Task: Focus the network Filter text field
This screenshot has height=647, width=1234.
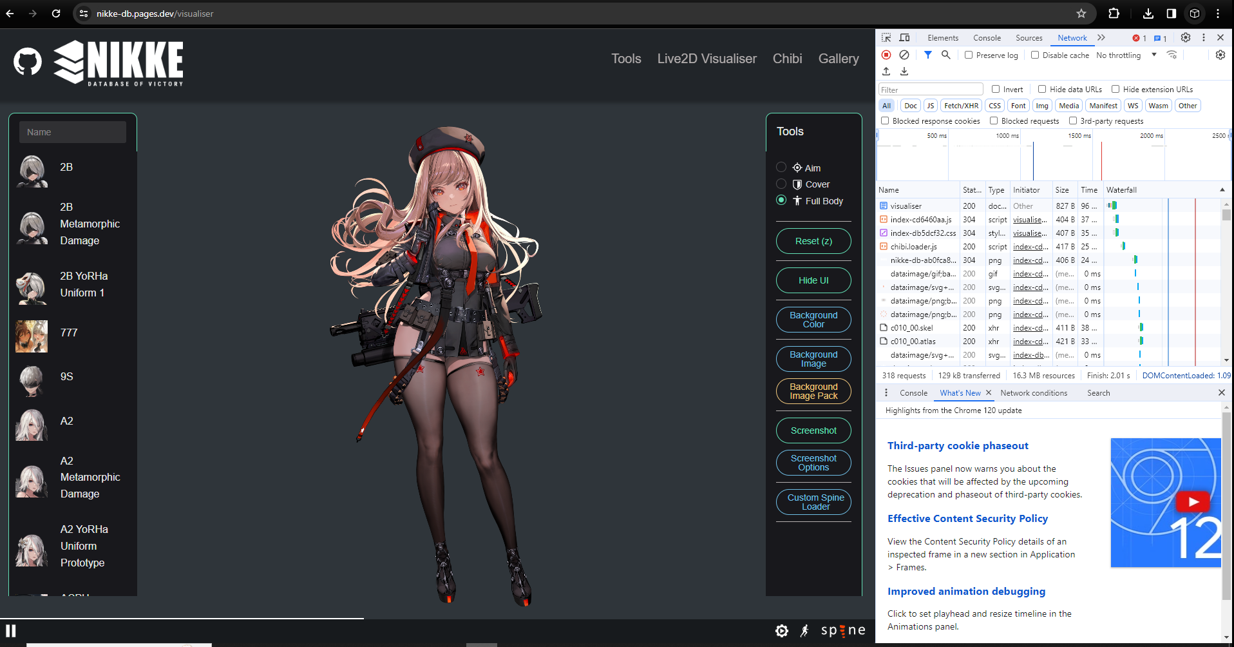Action: click(931, 90)
